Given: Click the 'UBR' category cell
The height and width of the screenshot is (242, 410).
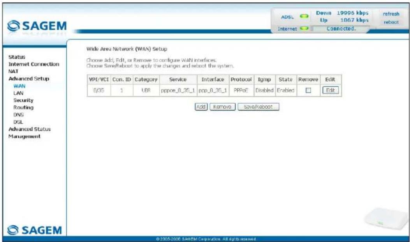Looking at the screenshot, I should tap(146, 91).
